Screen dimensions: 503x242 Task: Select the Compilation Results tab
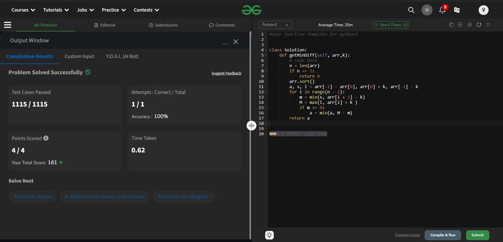(29, 56)
